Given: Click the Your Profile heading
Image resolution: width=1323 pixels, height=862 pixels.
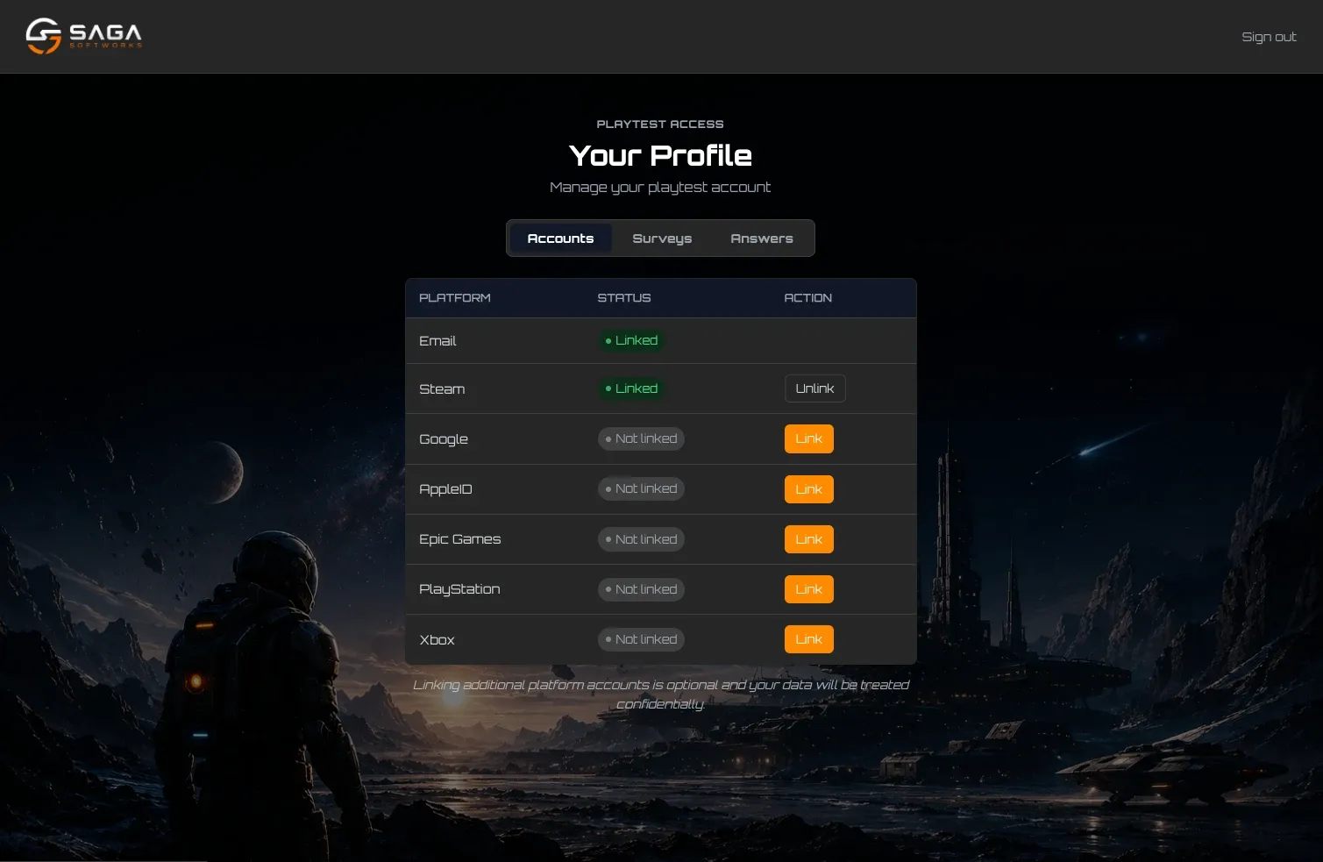Looking at the screenshot, I should tap(660, 155).
